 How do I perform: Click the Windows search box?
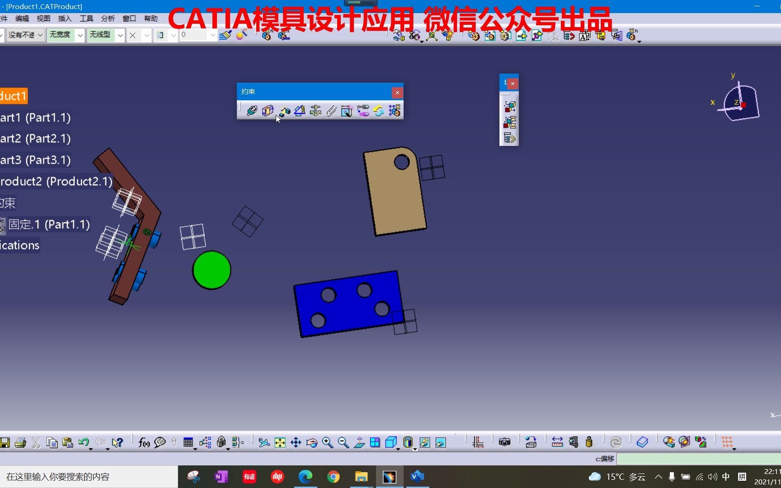[x=89, y=477]
